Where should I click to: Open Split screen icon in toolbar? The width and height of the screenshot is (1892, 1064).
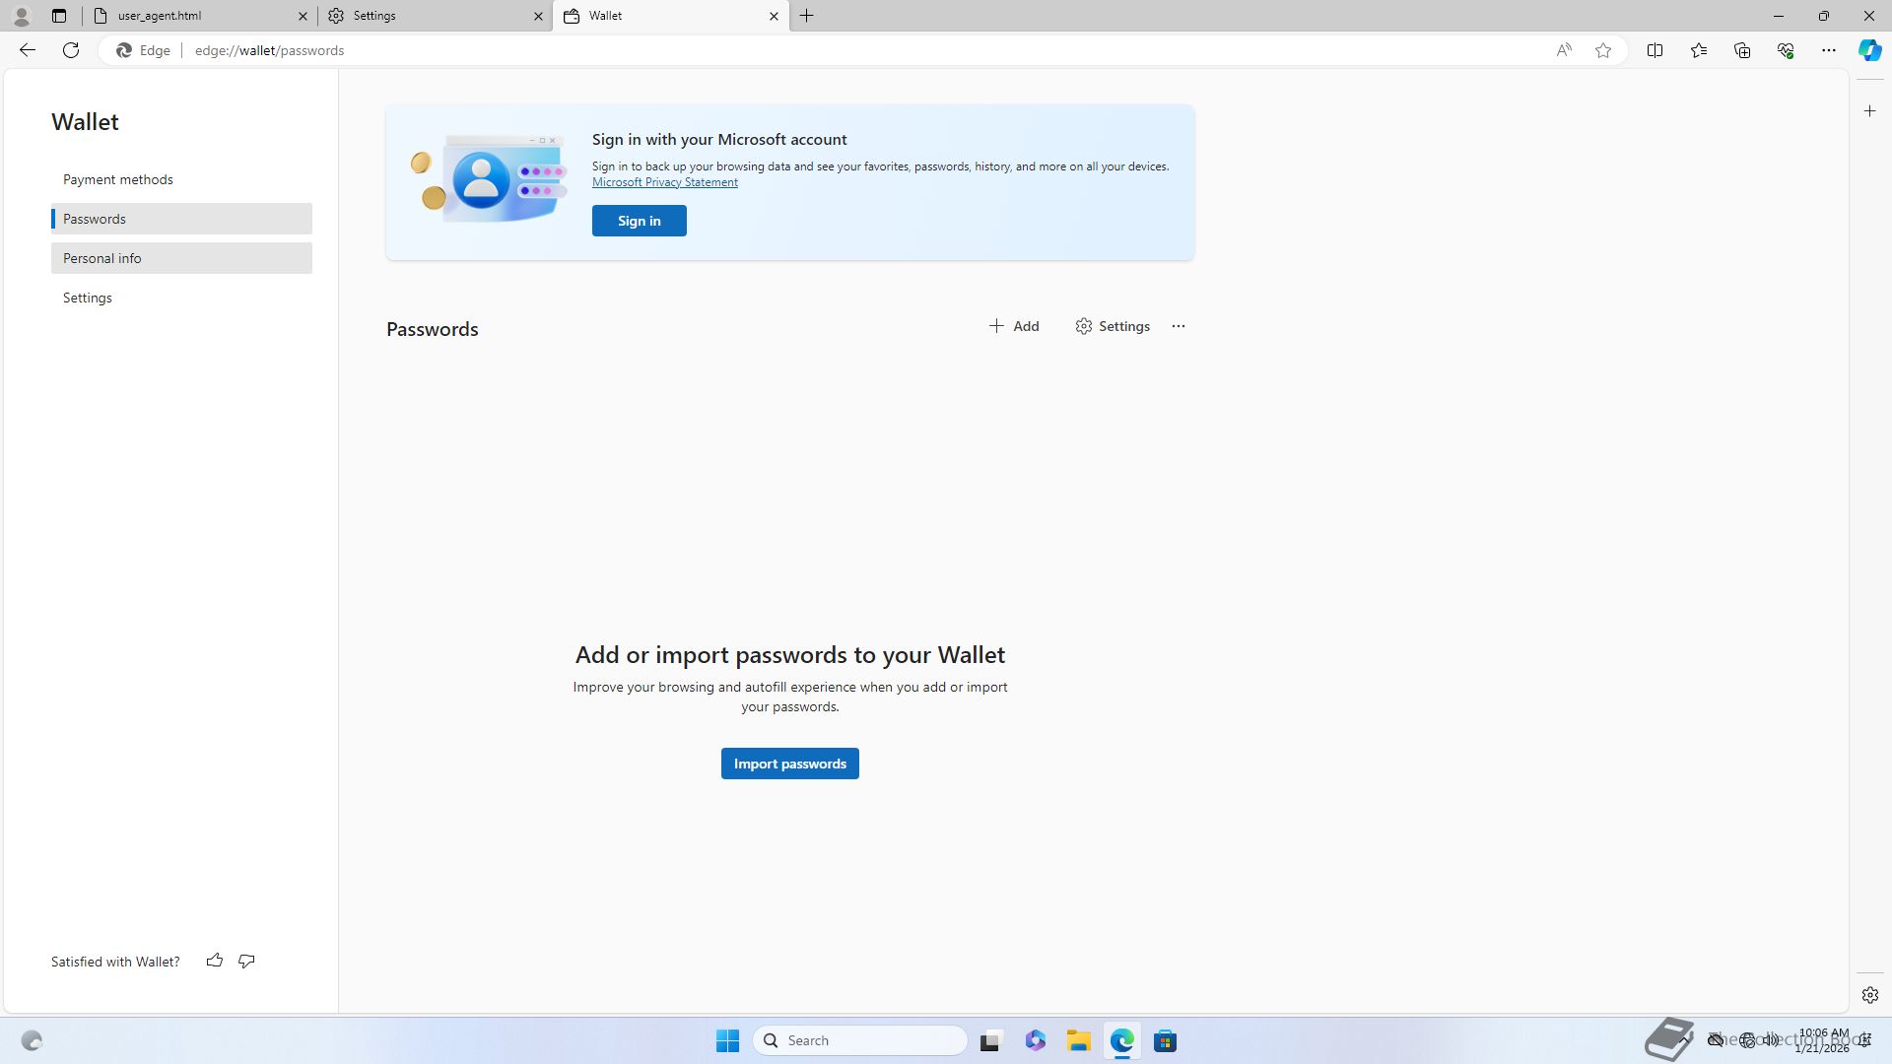tap(1655, 50)
